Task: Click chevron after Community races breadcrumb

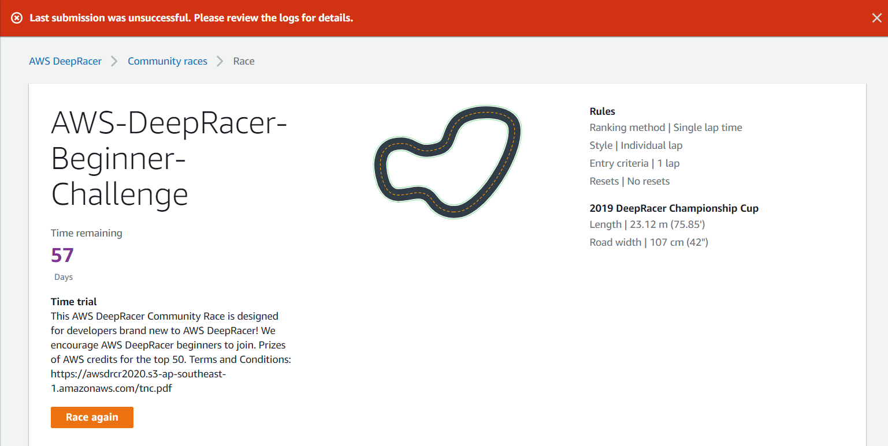Action: point(220,61)
